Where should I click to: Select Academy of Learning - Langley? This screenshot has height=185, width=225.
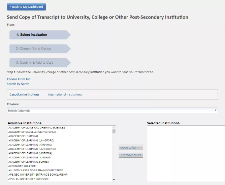(x=30, y=157)
